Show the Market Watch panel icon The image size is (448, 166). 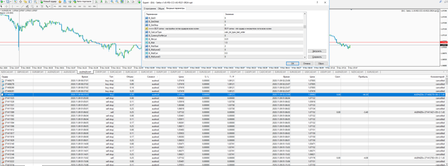pos(16,2)
